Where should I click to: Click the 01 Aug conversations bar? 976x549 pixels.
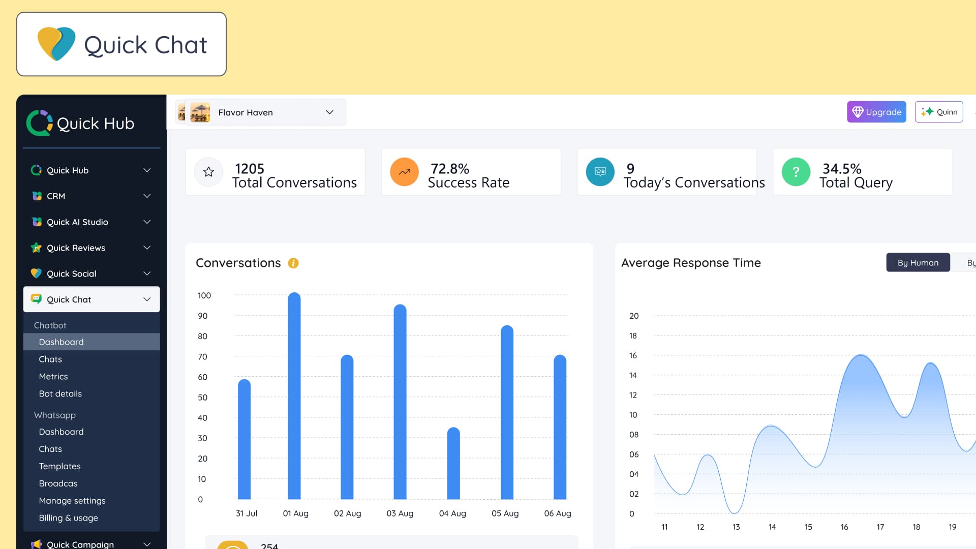(x=294, y=396)
